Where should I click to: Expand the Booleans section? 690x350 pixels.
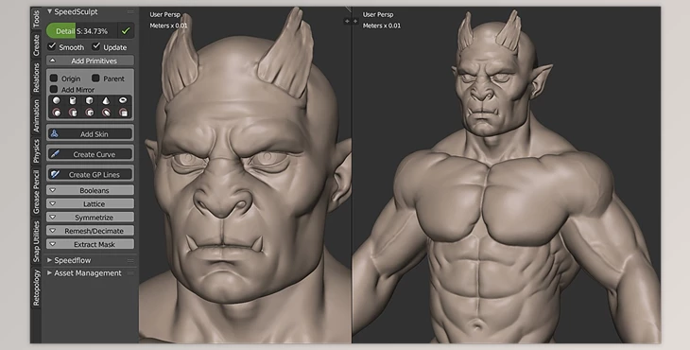tap(90, 190)
